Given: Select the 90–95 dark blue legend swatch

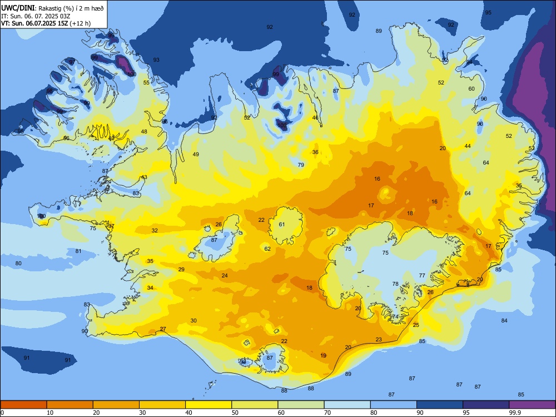Looking at the screenshot, I should (440, 405).
